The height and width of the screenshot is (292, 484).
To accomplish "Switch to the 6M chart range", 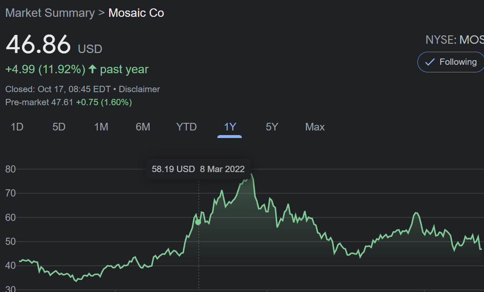I will pyautogui.click(x=143, y=127).
